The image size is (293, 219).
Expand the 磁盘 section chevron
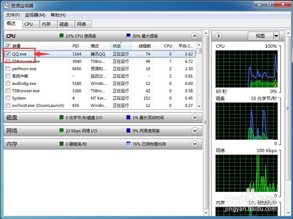[195, 118]
